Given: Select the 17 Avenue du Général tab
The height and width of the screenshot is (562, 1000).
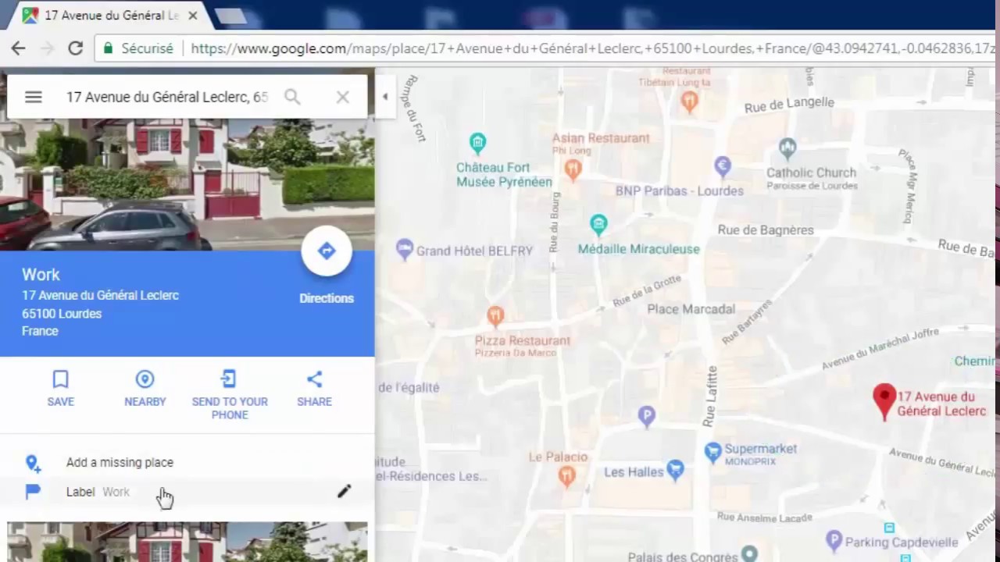Looking at the screenshot, I should (111, 16).
